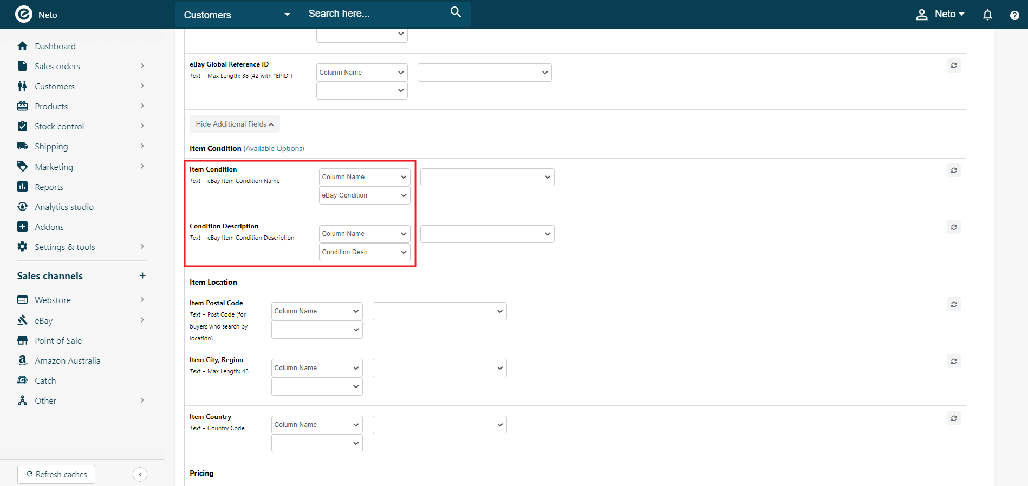Viewport: 1028px width, 486px height.
Task: Reset the Condition Description row
Action: (954, 227)
